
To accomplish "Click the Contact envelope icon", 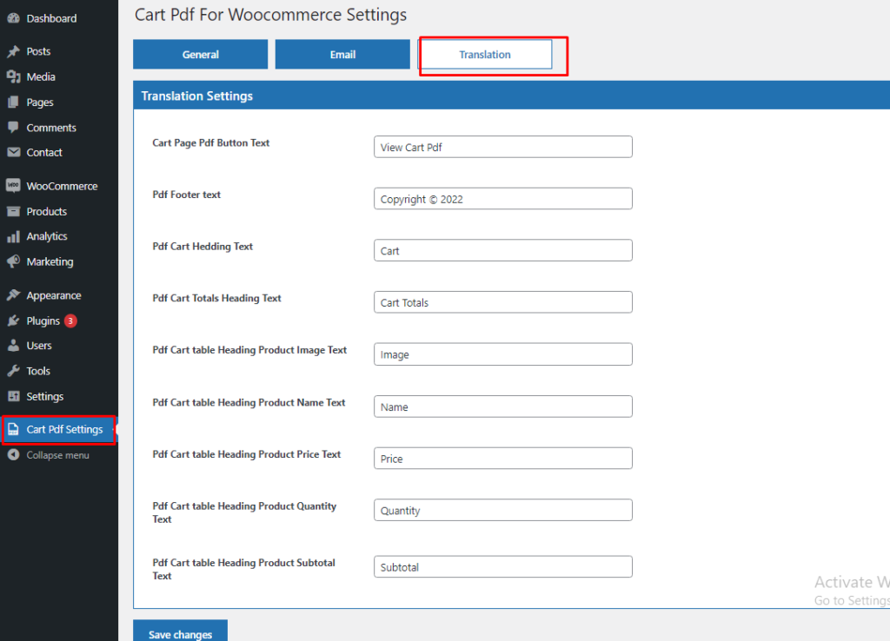I will click(x=14, y=152).
